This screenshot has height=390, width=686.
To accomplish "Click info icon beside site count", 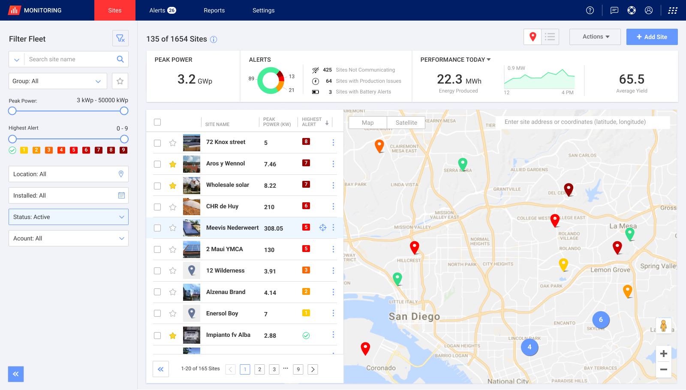I will tap(214, 39).
